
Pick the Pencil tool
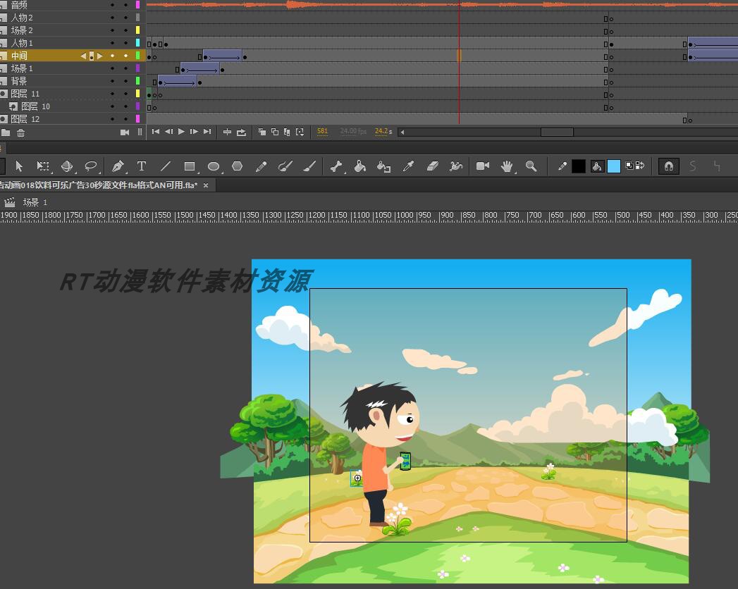tap(262, 166)
